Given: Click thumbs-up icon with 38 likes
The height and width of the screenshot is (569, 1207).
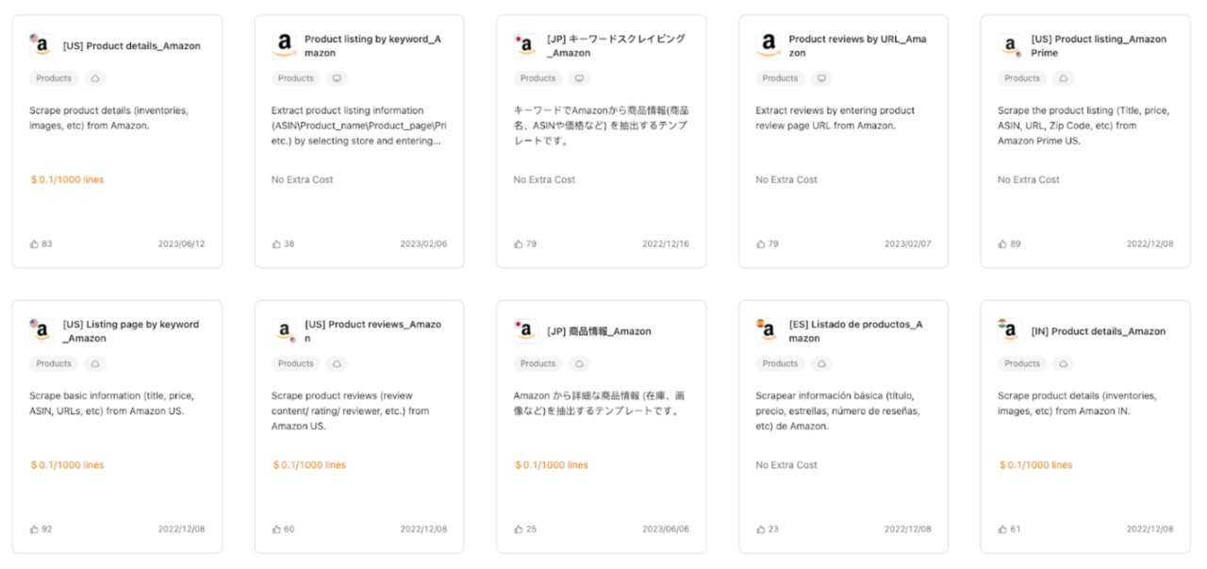Looking at the screenshot, I should click(276, 243).
